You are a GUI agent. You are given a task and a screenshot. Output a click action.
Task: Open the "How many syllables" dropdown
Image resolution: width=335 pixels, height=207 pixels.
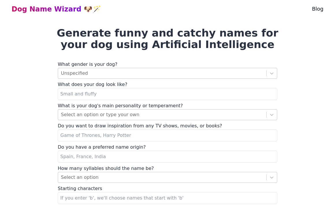point(162,177)
